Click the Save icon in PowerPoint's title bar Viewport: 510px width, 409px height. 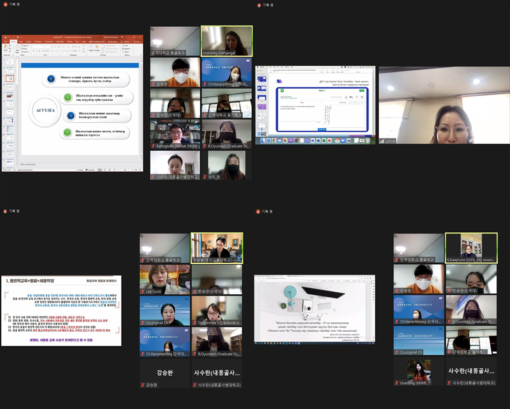tap(4, 37)
